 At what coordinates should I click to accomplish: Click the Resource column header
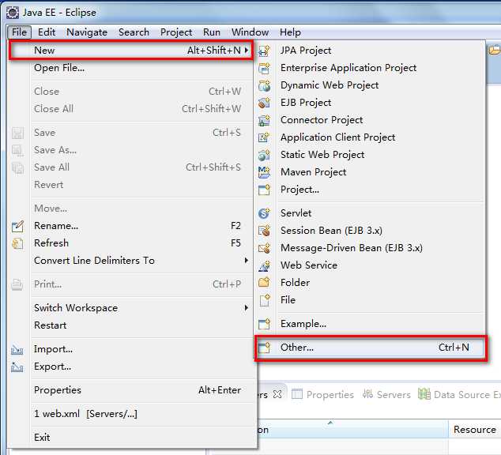coord(475,430)
